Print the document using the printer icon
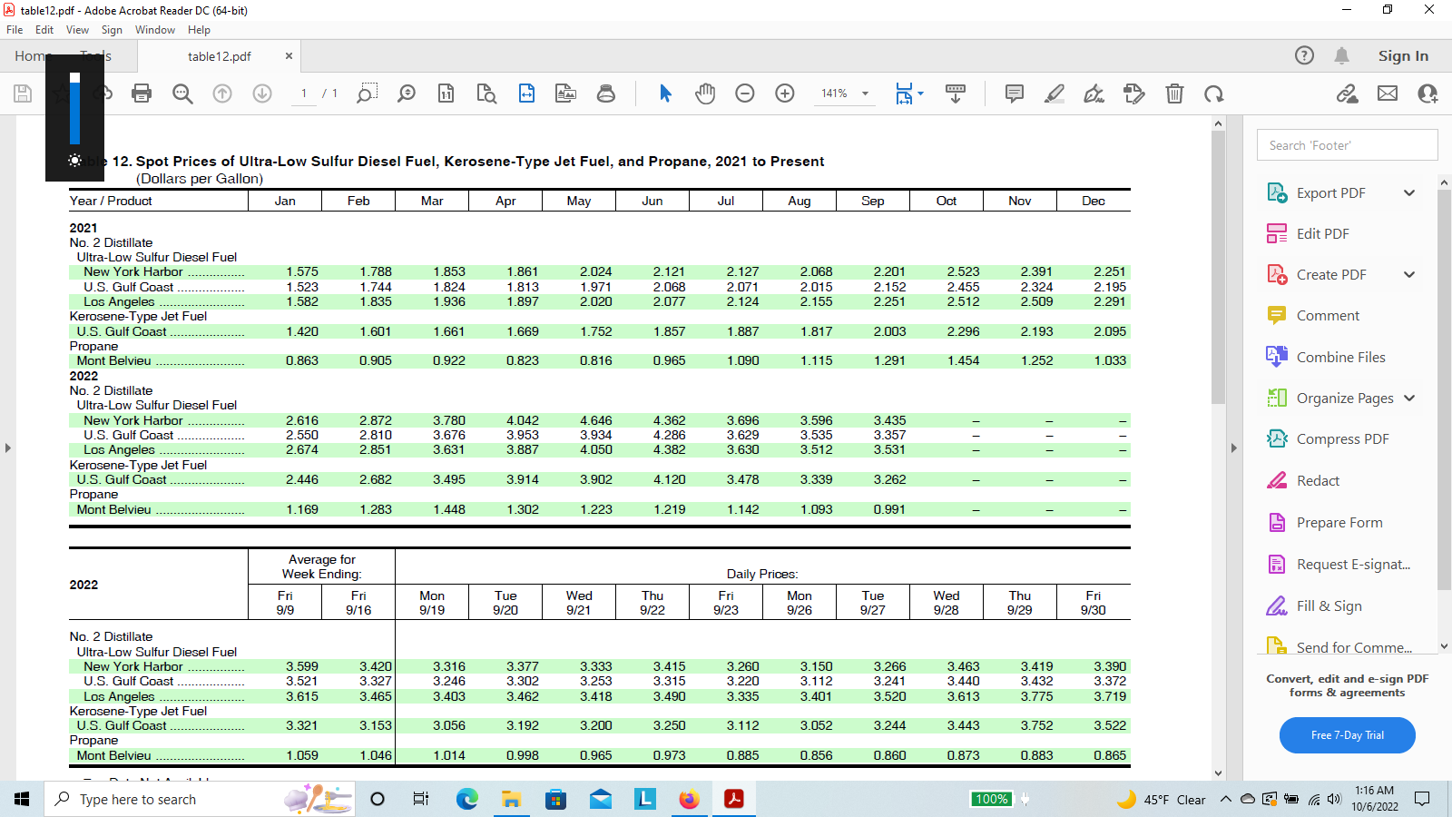The width and height of the screenshot is (1452, 817). click(142, 94)
